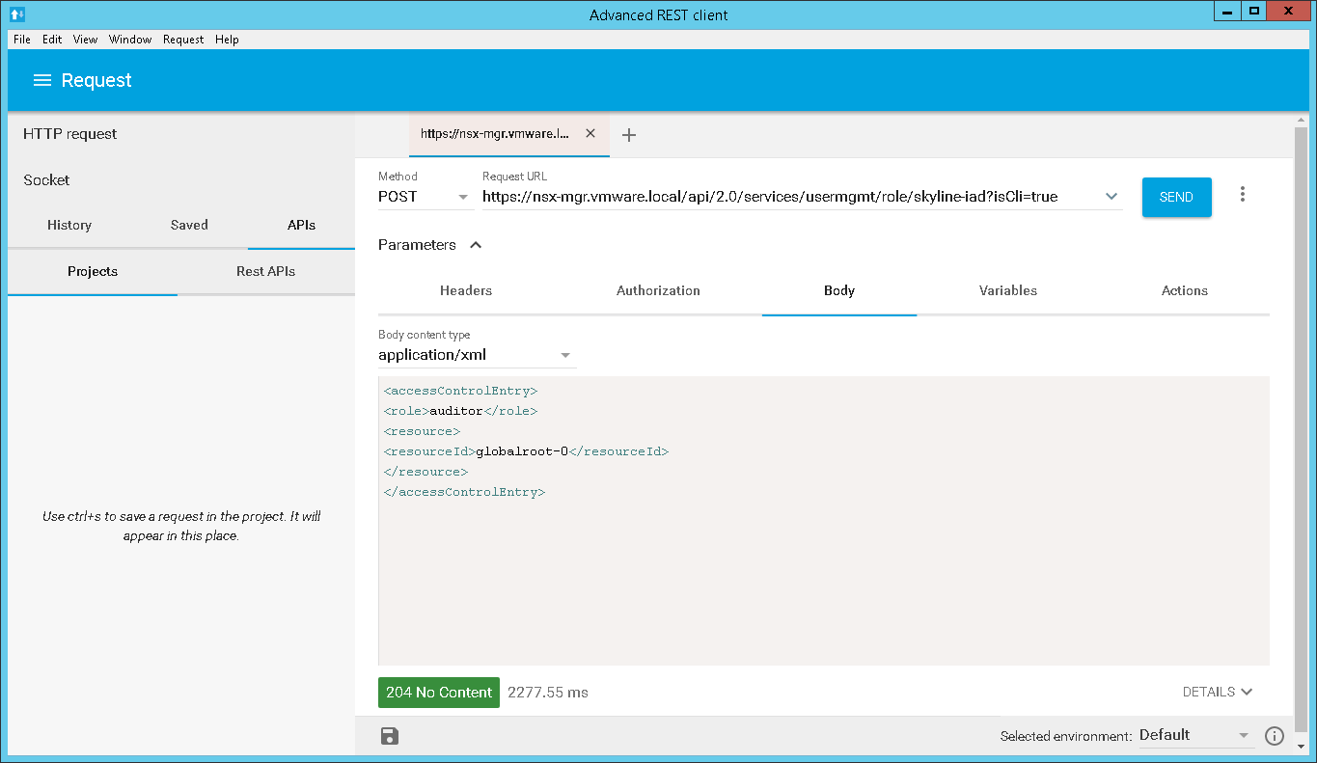
Task: Click the globalroot-0 resourceId line
Action: [x=526, y=451]
